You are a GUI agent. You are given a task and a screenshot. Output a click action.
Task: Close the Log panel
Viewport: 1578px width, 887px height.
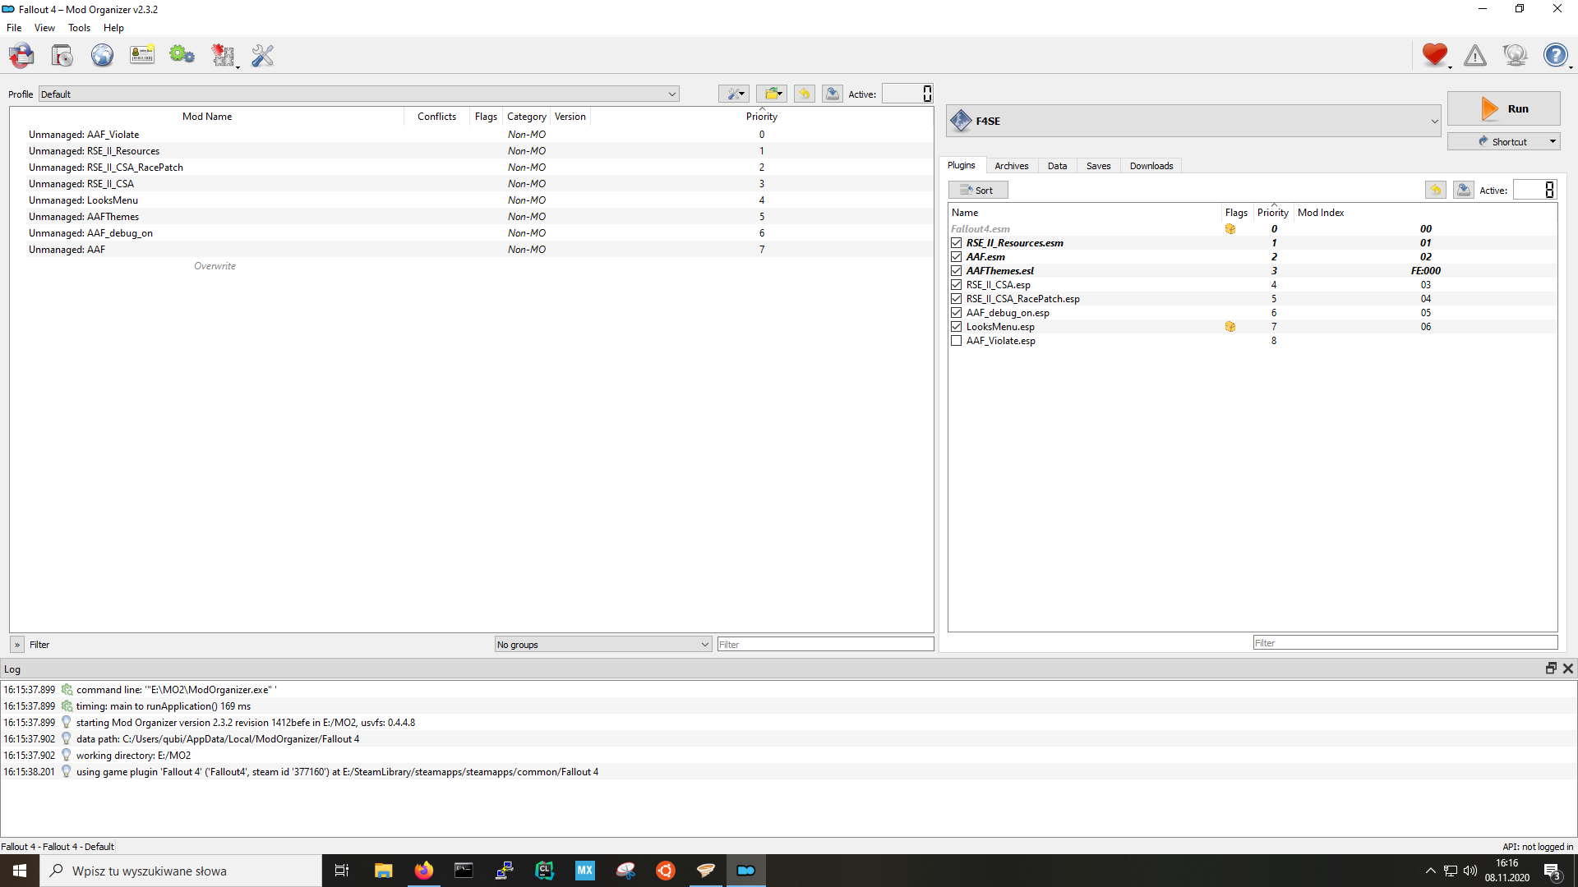[x=1568, y=669]
